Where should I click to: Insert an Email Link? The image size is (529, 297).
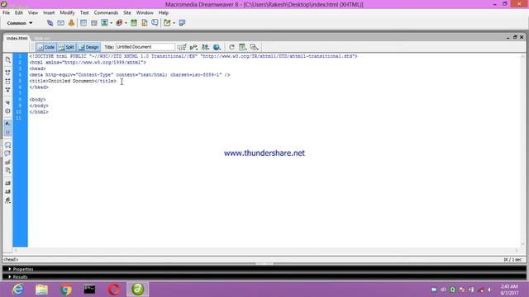coord(60,23)
